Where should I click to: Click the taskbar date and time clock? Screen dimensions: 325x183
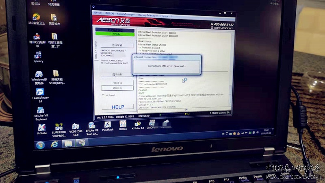pos(267,132)
